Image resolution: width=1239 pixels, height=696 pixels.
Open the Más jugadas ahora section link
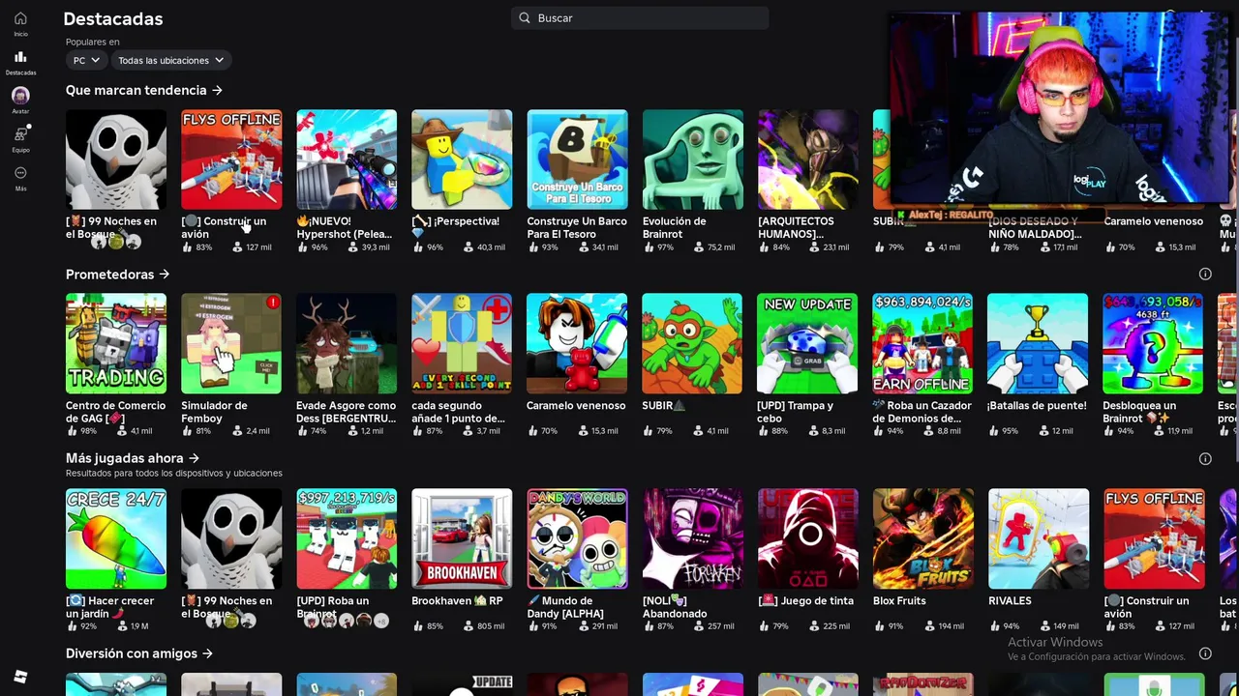(x=132, y=458)
